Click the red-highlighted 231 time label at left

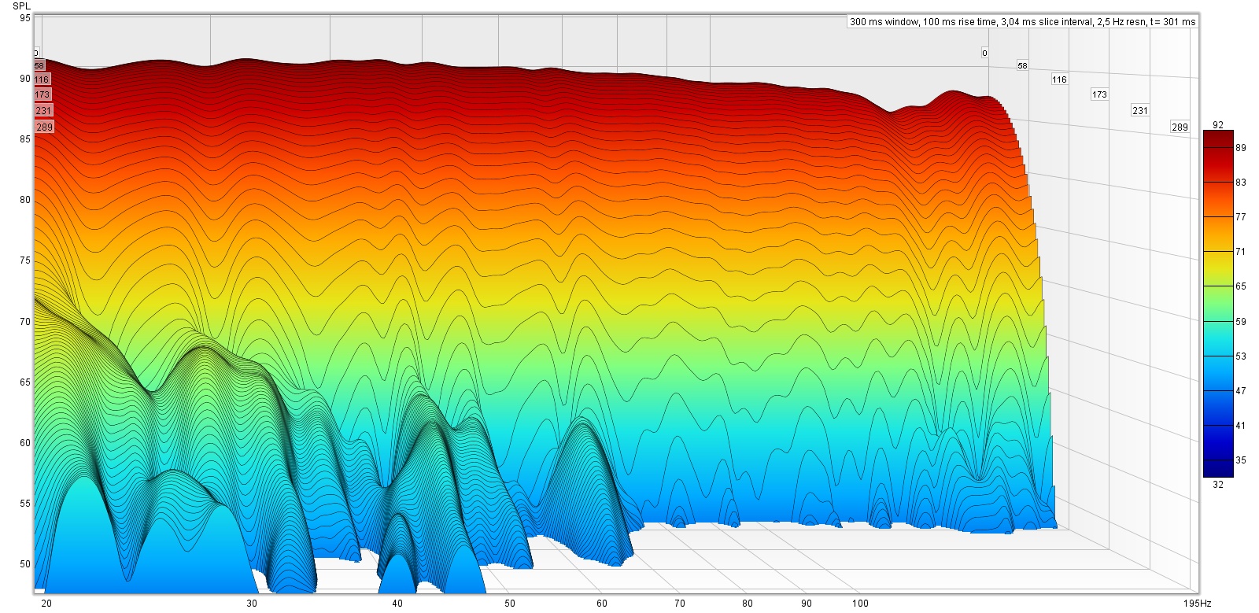[x=43, y=111]
